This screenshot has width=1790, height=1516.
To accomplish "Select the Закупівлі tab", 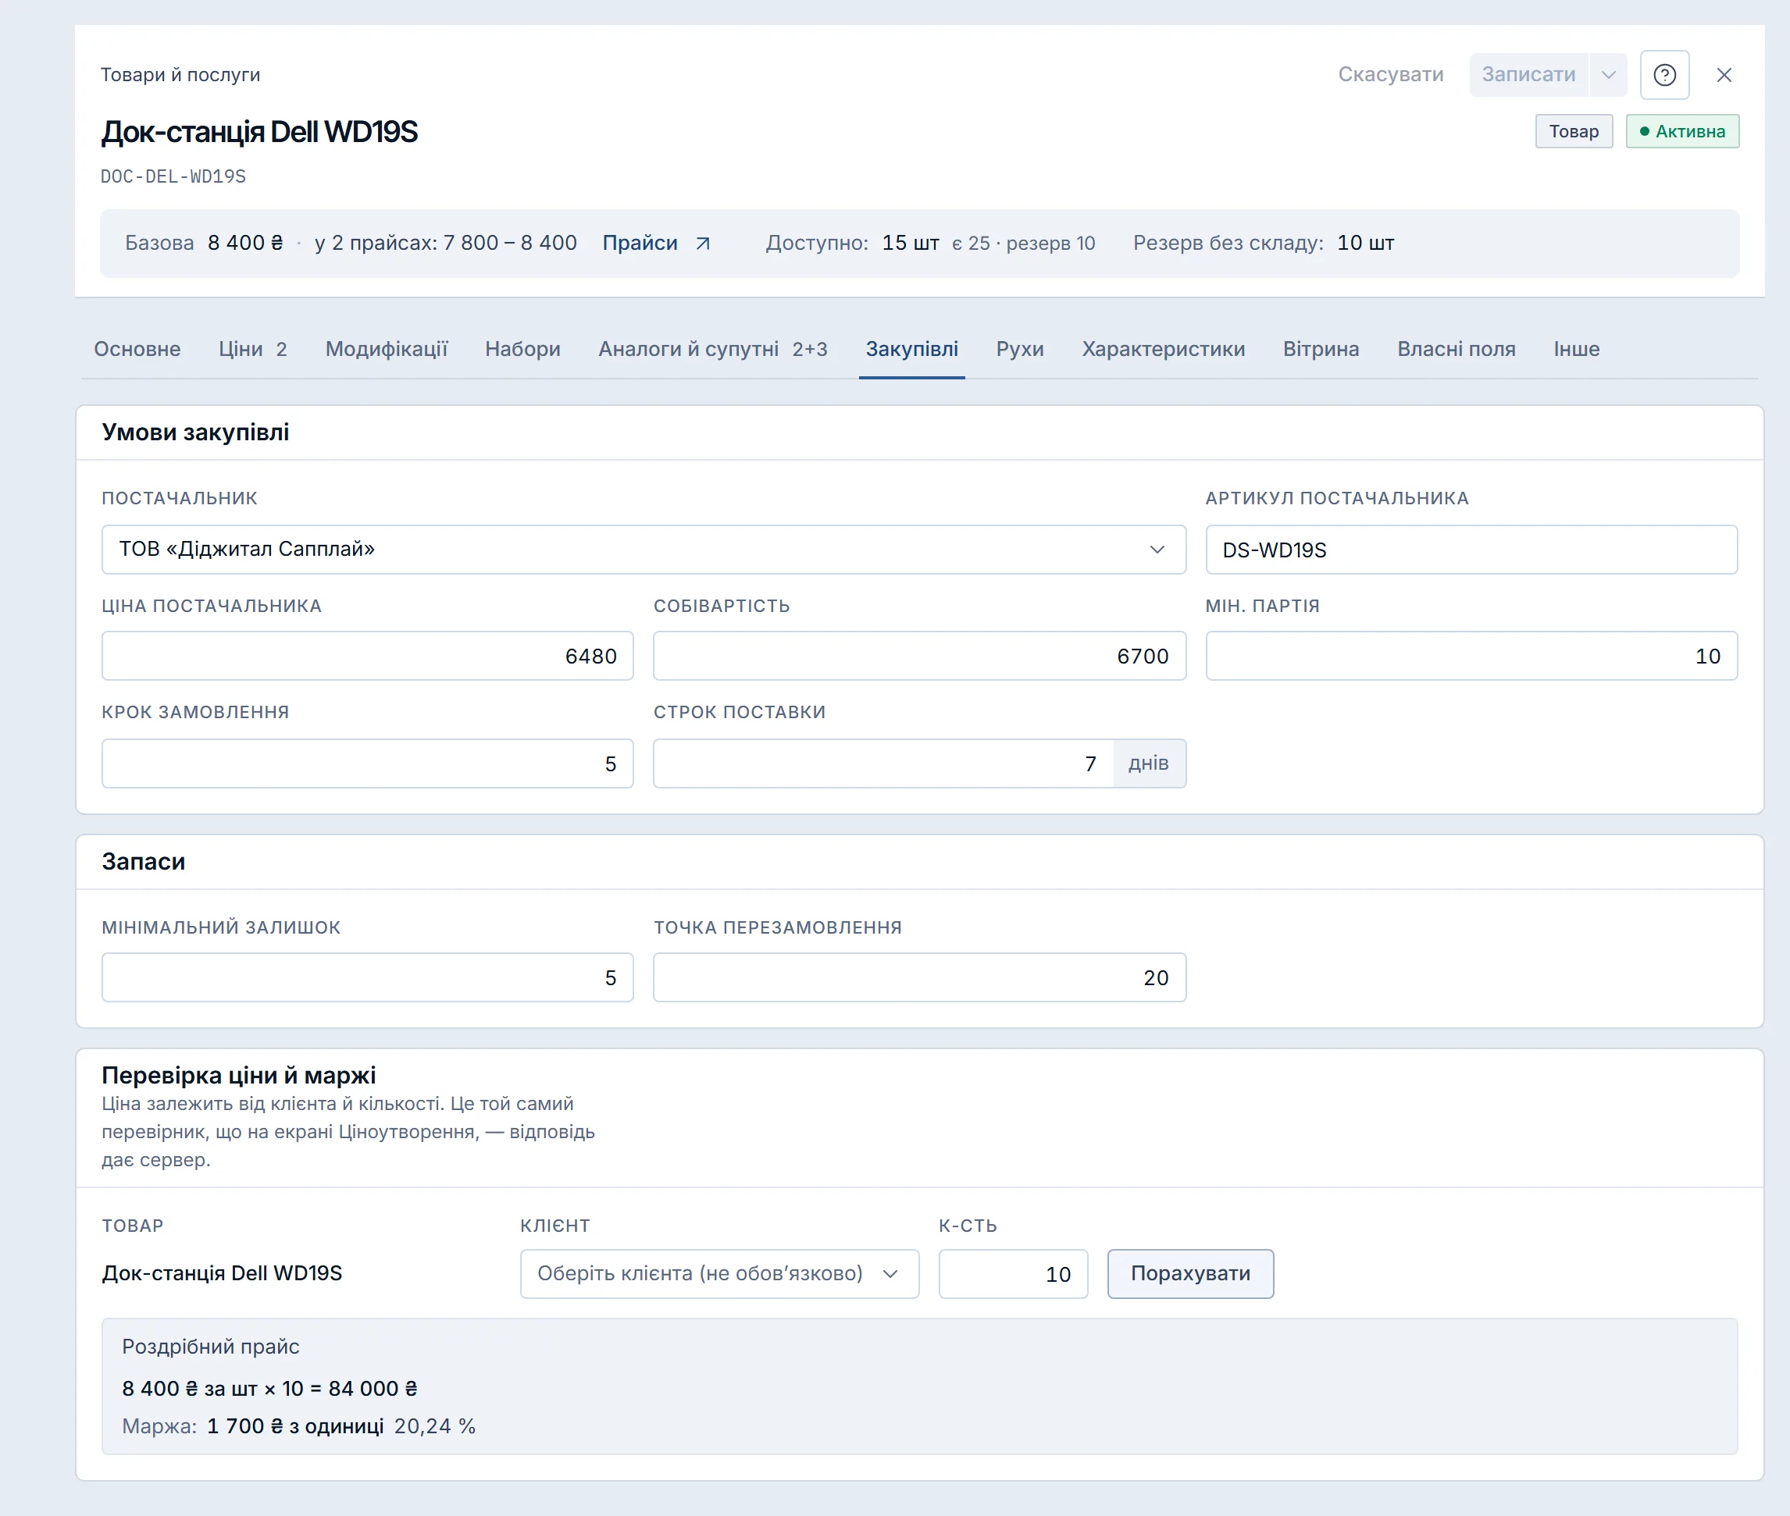I will (911, 349).
